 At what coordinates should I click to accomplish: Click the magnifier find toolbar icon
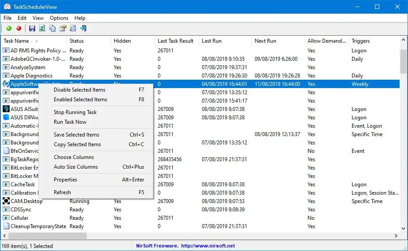click(73, 28)
